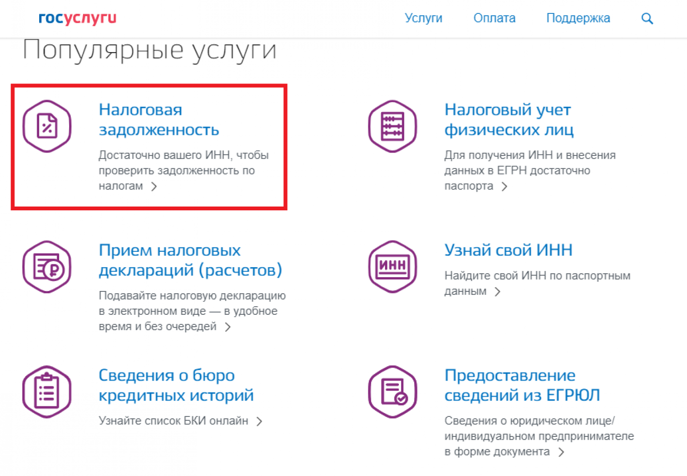
Task: Select the Узнай свой ИНН heading
Action: click(x=508, y=250)
